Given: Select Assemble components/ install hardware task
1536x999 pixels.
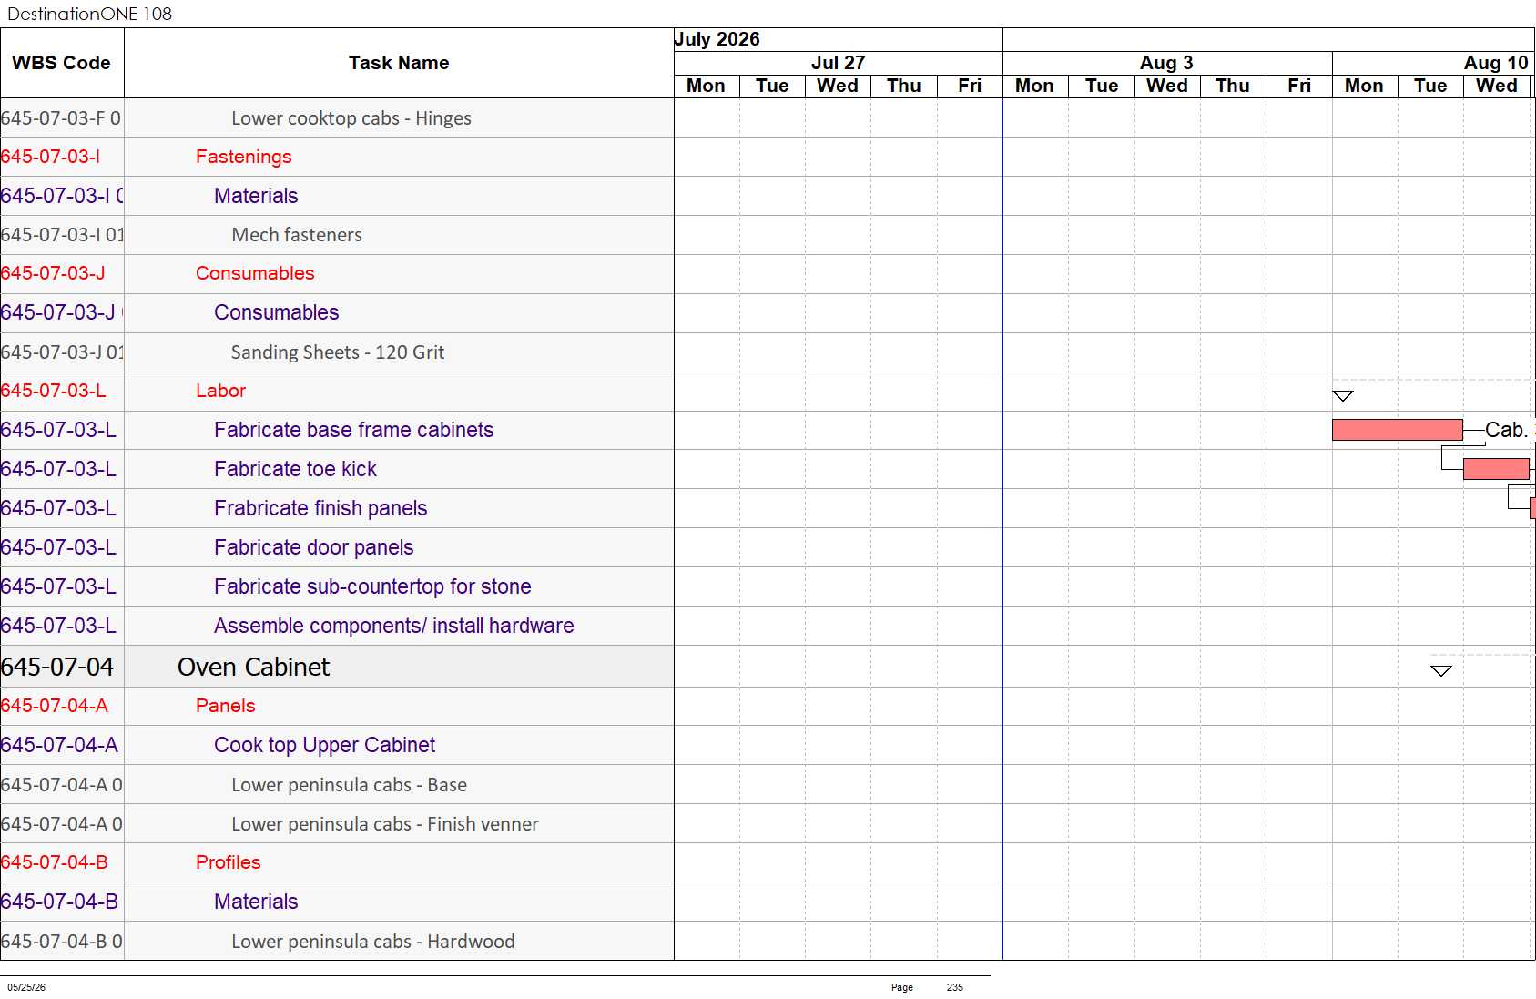Looking at the screenshot, I should coord(393,626).
